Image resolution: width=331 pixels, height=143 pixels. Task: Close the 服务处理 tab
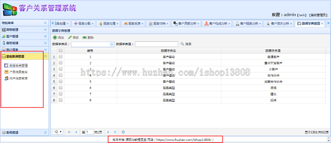tap(117, 23)
